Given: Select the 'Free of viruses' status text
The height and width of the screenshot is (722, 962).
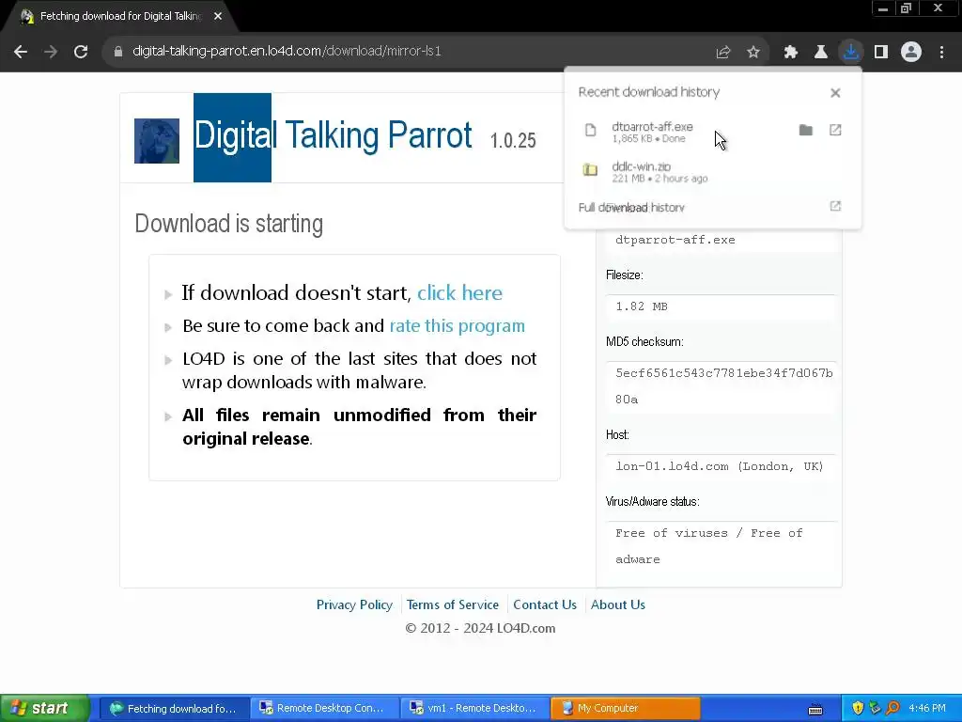Looking at the screenshot, I should point(721,546).
